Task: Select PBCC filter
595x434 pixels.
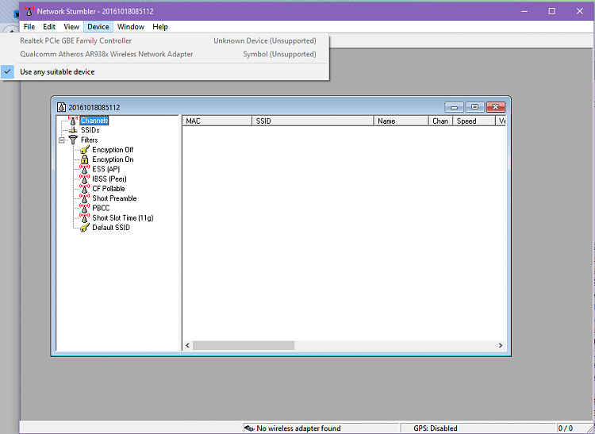Action: click(101, 209)
